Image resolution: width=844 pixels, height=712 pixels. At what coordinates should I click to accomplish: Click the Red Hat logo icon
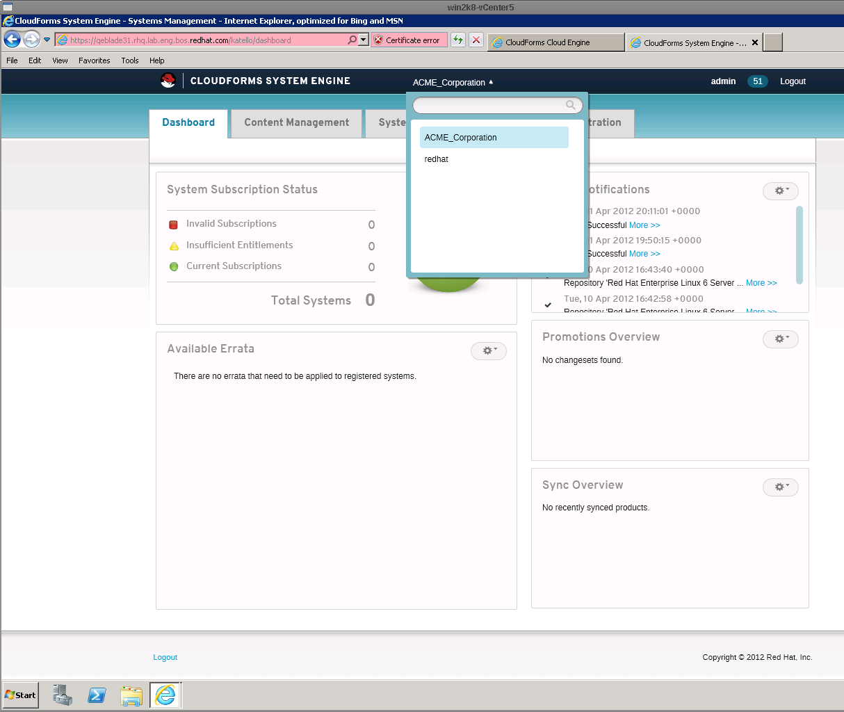click(168, 81)
